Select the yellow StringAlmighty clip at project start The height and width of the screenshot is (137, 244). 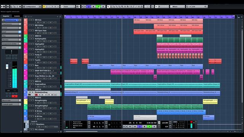click(83, 102)
